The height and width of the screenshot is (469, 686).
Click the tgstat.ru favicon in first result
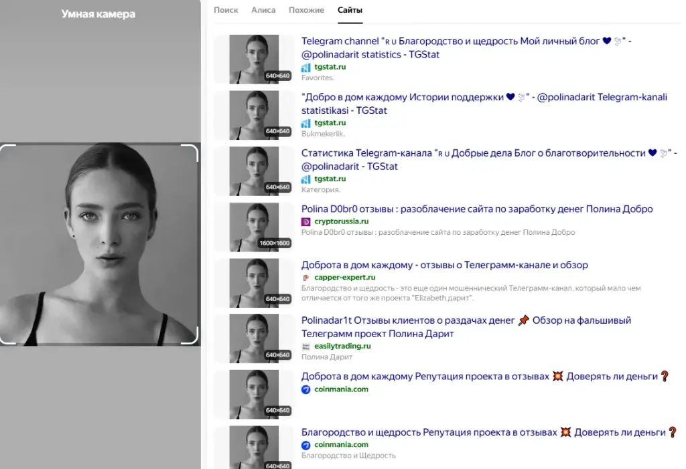pyautogui.click(x=305, y=68)
